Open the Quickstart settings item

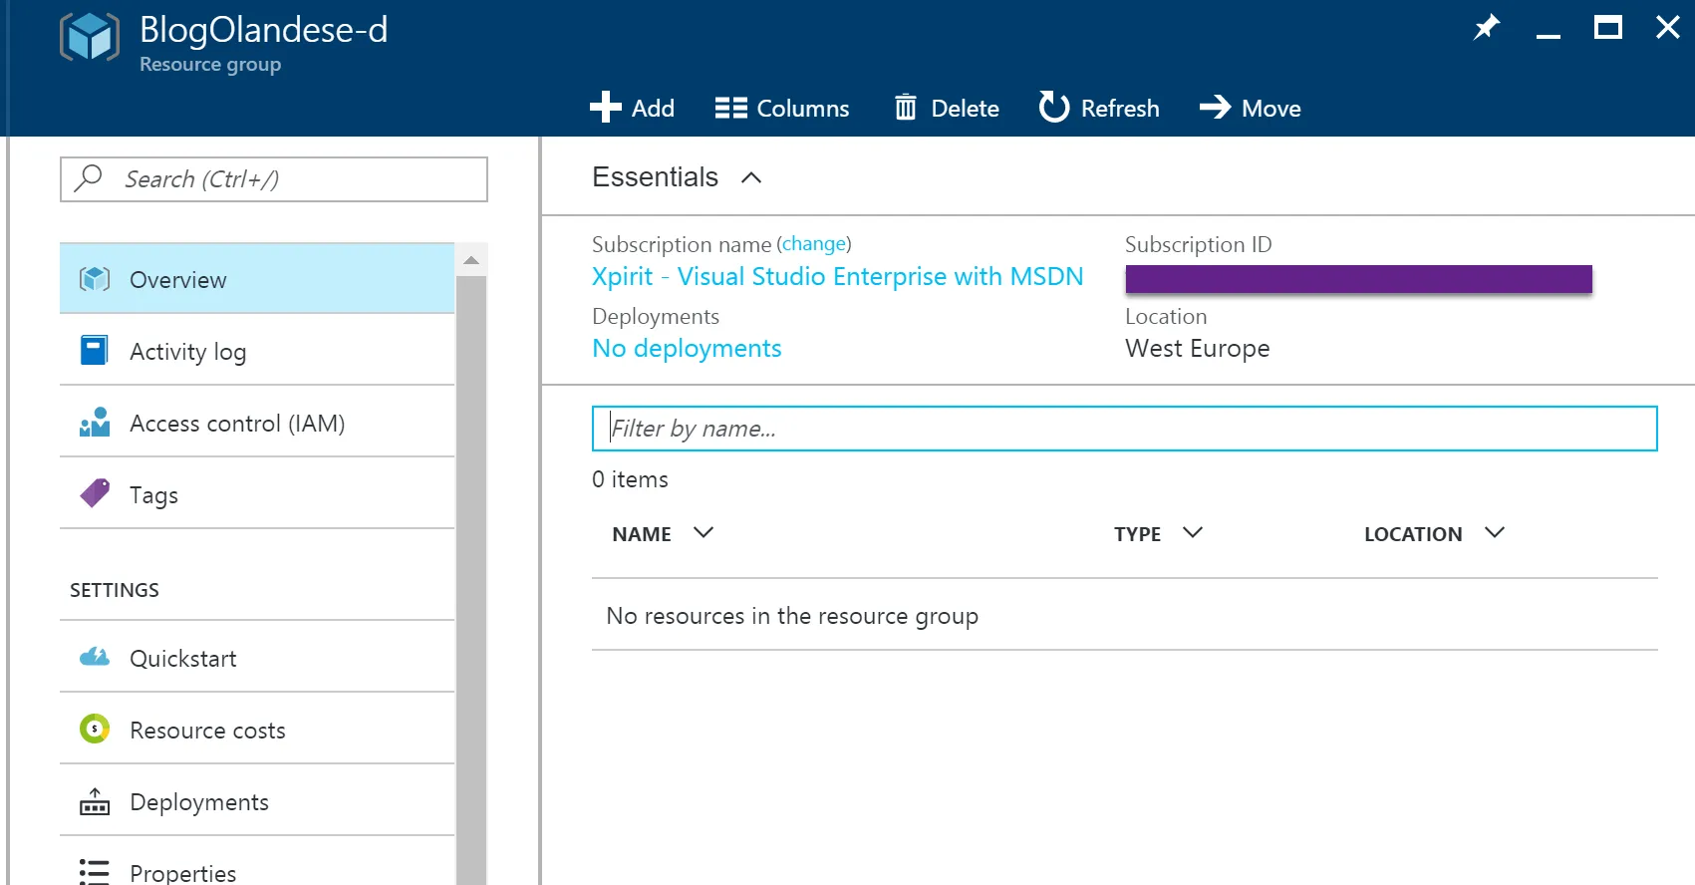coord(257,658)
